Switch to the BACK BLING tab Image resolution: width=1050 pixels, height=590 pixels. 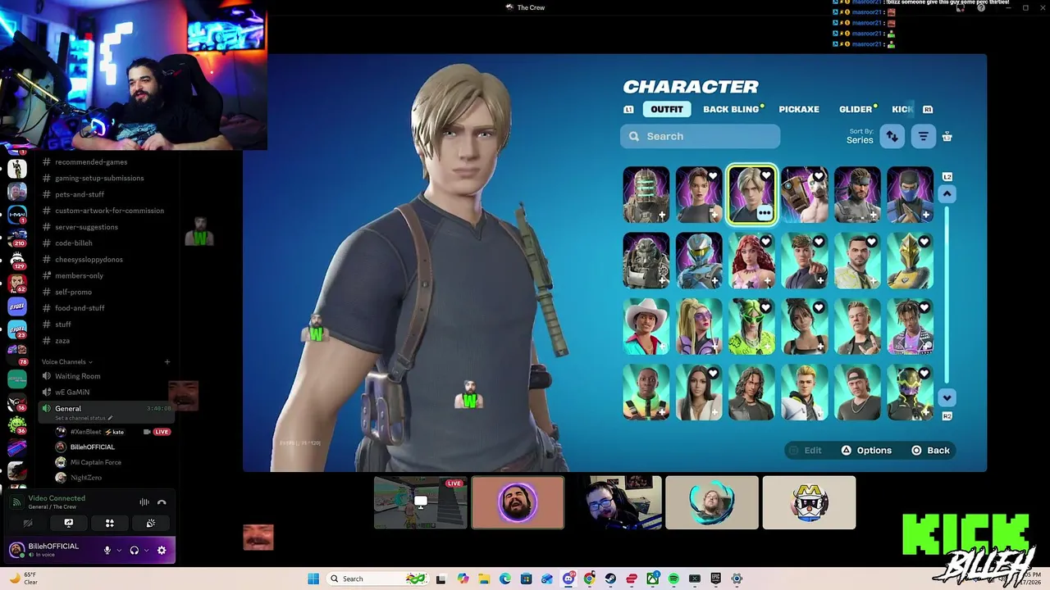coord(731,109)
